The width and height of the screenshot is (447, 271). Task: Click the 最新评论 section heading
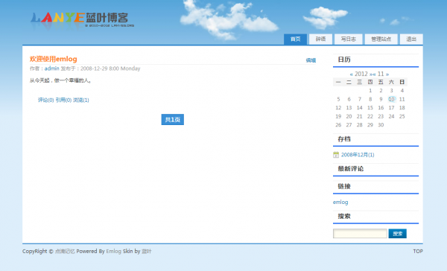(x=351, y=169)
